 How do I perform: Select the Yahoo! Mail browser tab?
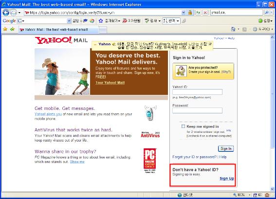point(58,30)
